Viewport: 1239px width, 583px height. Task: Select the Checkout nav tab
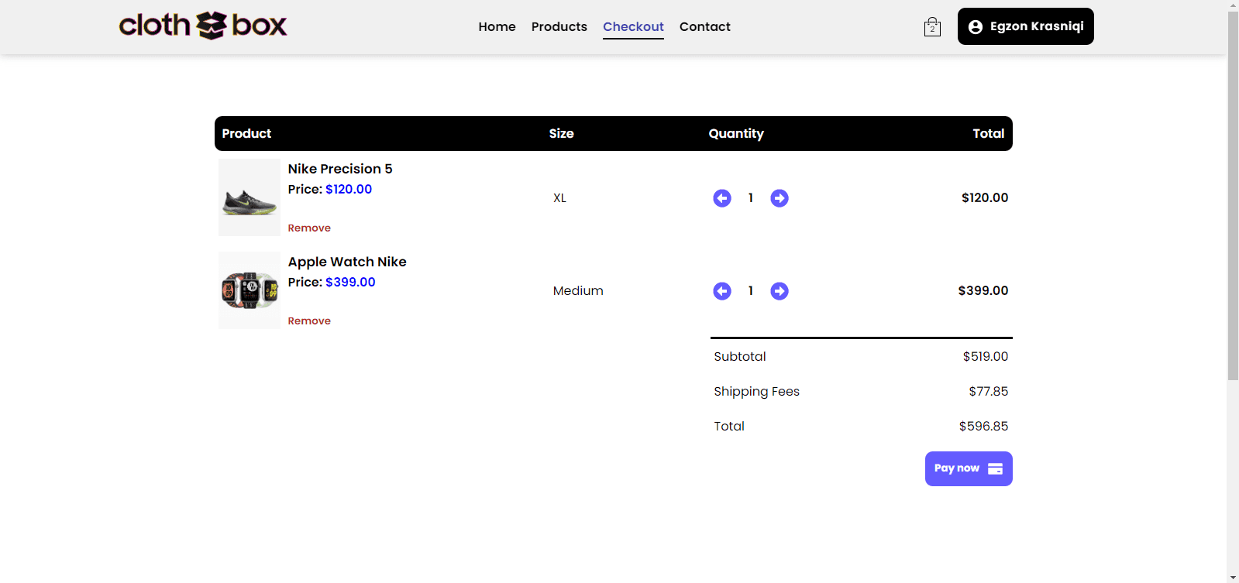click(x=633, y=27)
